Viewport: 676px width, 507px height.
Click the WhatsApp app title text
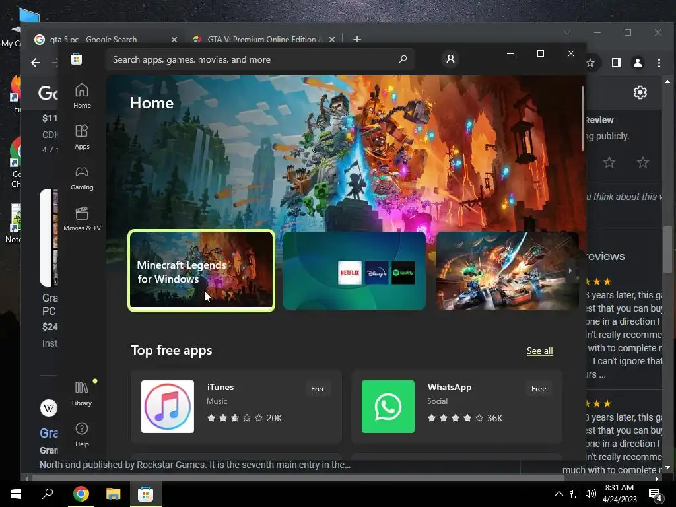[450, 387]
